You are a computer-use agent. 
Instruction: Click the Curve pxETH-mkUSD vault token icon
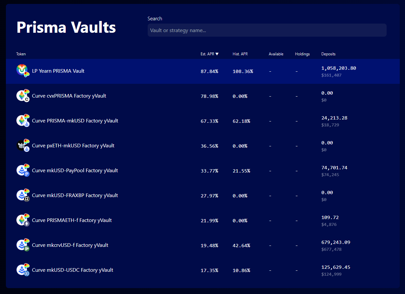tap(22, 145)
